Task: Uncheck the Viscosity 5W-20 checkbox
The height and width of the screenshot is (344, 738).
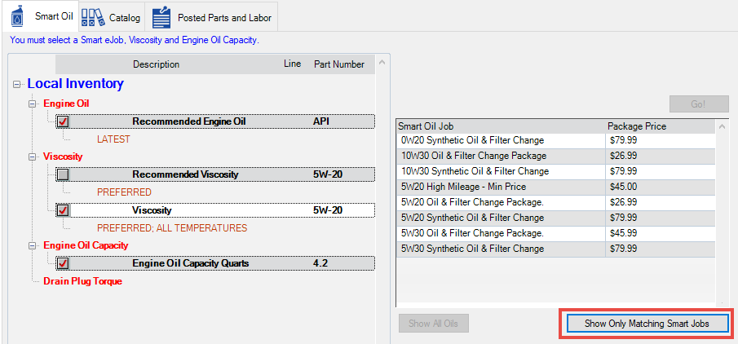Action: click(x=63, y=210)
